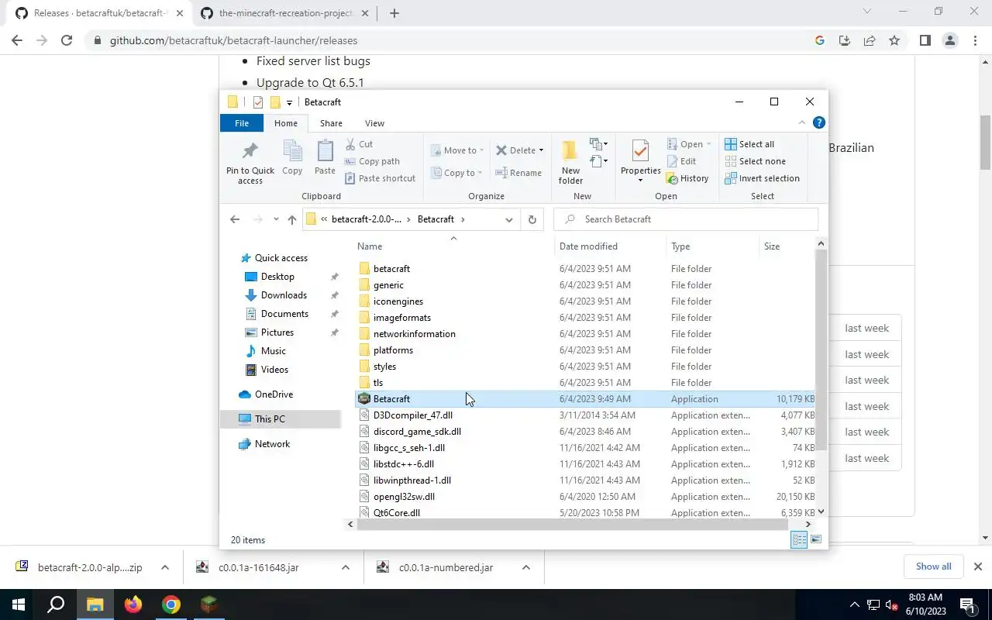Click the Cut scissors command
Screen dimensions: 992x620
[359, 144]
